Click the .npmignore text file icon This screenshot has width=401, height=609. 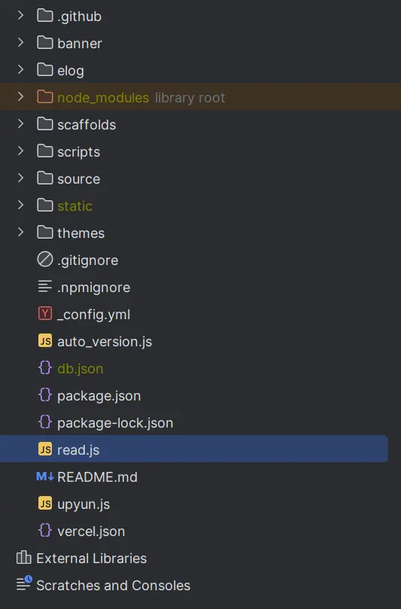(x=45, y=287)
